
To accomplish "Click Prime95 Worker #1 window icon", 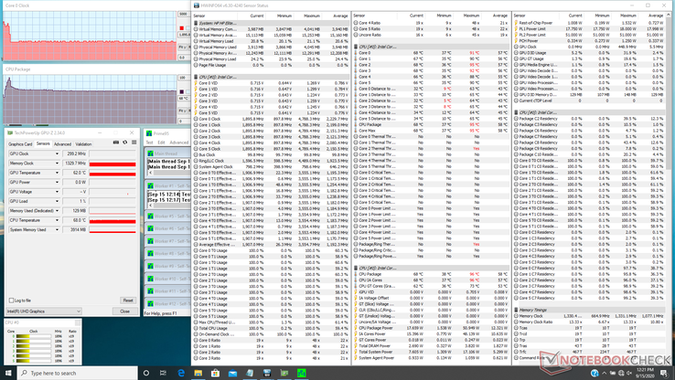I will coord(150,185).
